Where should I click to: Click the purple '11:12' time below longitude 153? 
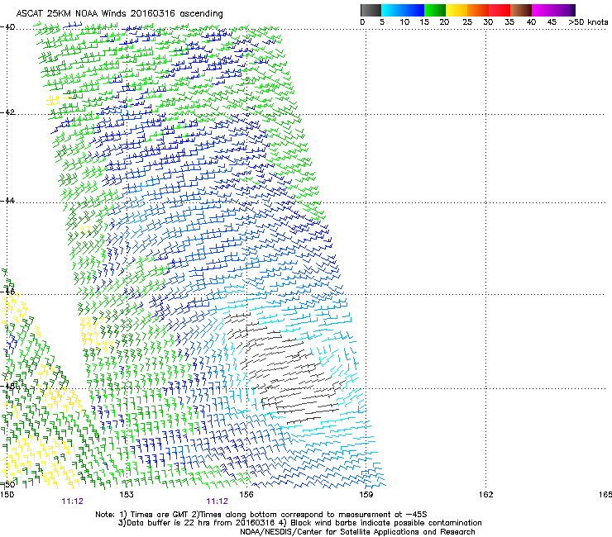pos(72,501)
